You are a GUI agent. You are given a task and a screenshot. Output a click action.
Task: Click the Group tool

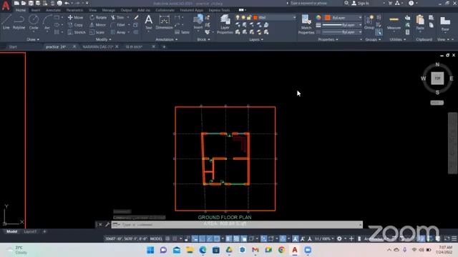(x=369, y=22)
